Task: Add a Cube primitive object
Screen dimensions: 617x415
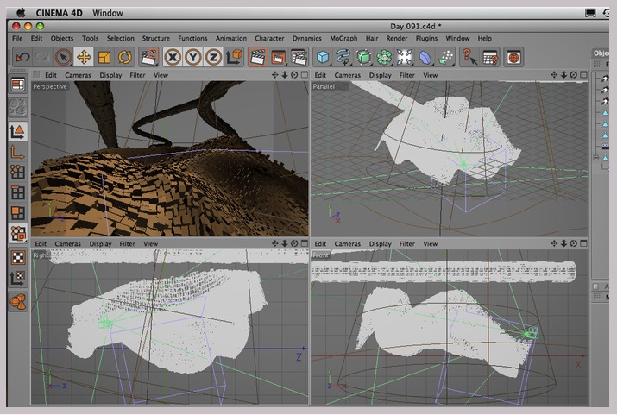Action: pos(323,58)
